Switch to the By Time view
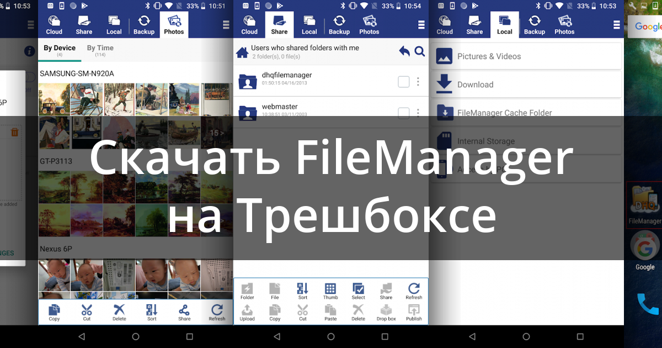Image resolution: width=662 pixels, height=348 pixels. pos(100,50)
